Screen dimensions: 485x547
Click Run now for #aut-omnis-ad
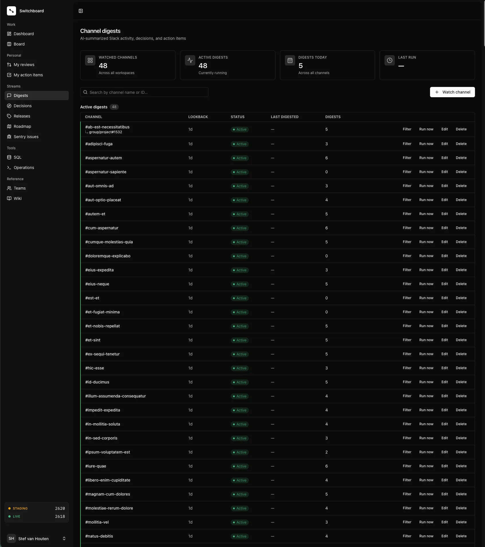point(426,186)
